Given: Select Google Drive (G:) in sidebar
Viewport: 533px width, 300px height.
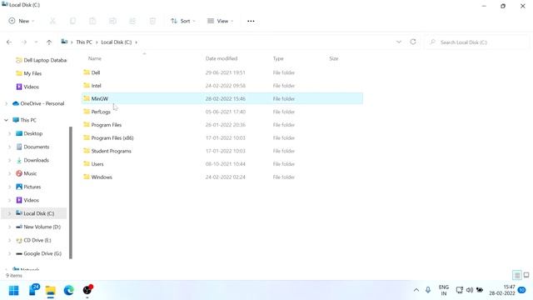Looking at the screenshot, I should click(x=38, y=253).
